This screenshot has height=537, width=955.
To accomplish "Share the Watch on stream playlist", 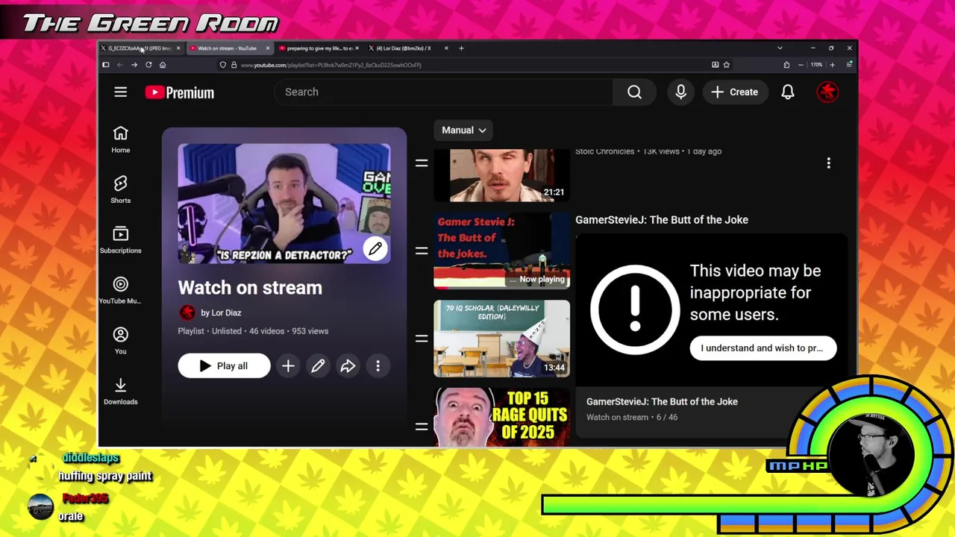I will 348,365.
